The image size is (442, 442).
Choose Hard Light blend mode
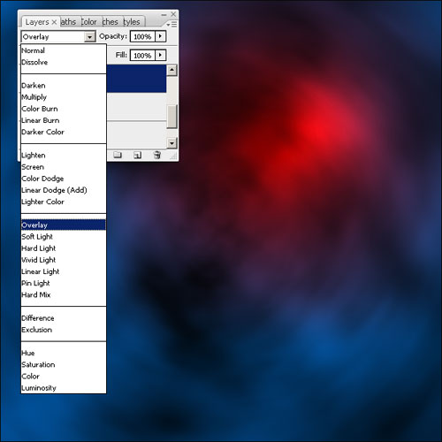tap(64, 248)
